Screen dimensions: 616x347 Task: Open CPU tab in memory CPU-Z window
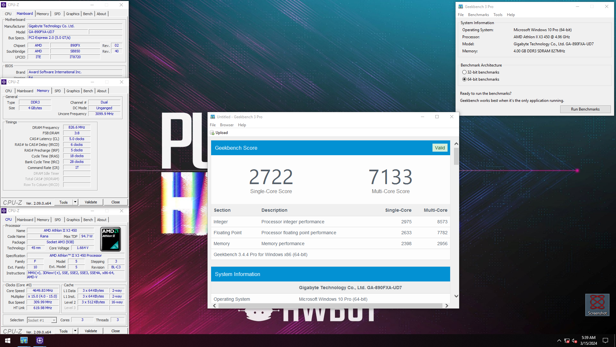pos(8,91)
